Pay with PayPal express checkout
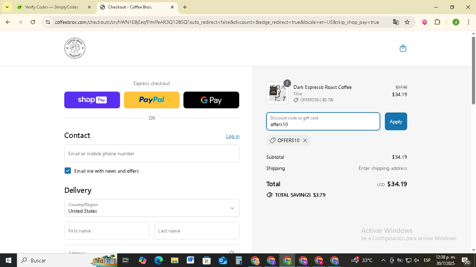 [x=152, y=100]
